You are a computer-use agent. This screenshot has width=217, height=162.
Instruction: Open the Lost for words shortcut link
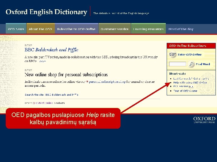191,79
